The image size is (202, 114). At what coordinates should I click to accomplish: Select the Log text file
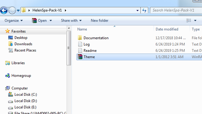(x=87, y=44)
